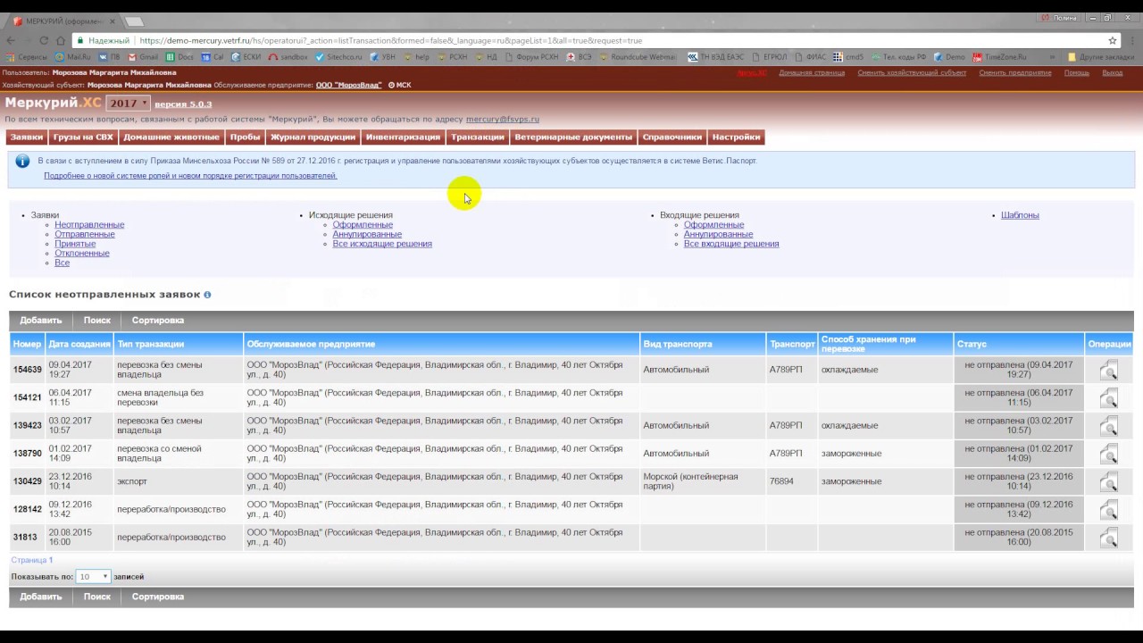
Task: Open Sitechco.ru bookmark
Action: pyautogui.click(x=338, y=57)
